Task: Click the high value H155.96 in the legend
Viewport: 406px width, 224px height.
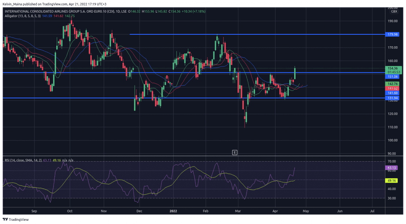Action: 148,11
